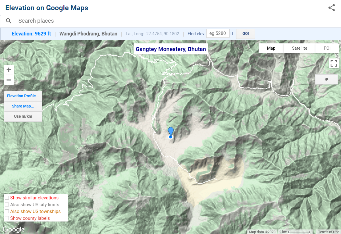The width and height of the screenshot is (341, 234).
Task: Click Gangtey Monestery, Bhutan label
Action: click(x=171, y=49)
